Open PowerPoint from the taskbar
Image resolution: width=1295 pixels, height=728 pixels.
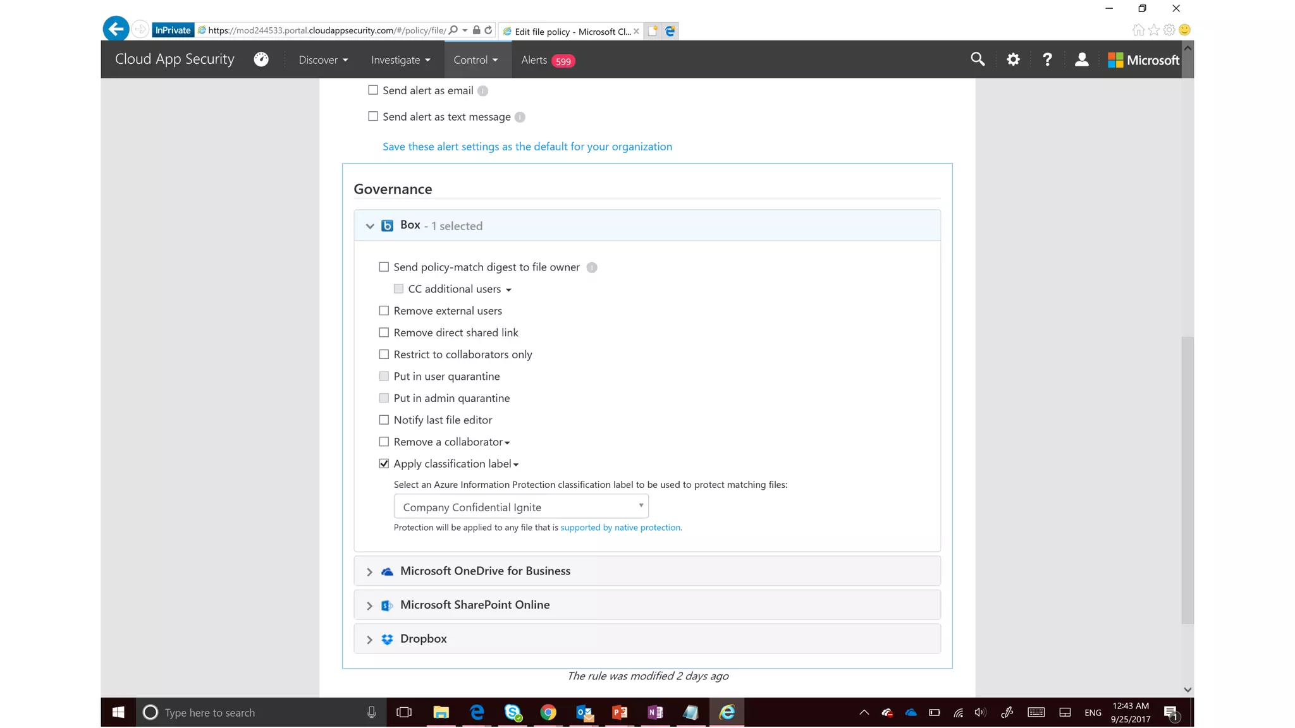coord(620,712)
